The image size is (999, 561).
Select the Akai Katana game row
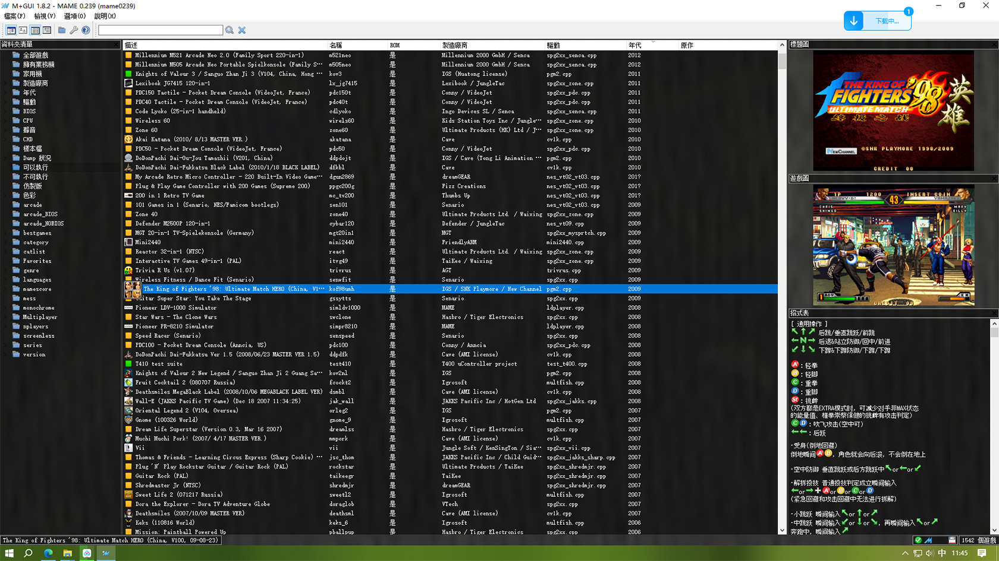tap(450, 140)
